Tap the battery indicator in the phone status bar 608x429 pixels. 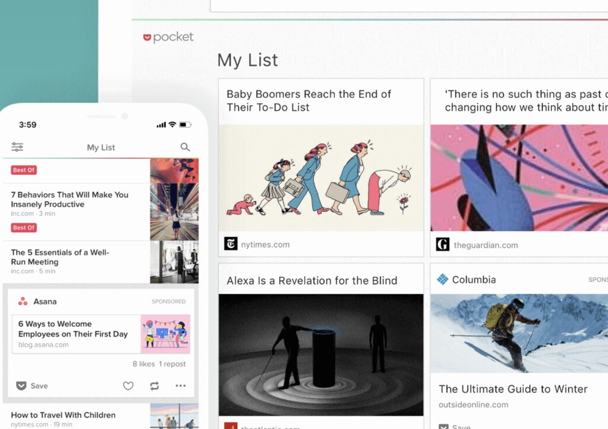(185, 125)
